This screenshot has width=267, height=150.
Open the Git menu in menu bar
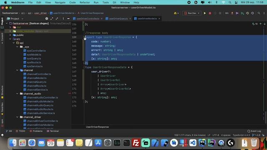tap(114, 2)
